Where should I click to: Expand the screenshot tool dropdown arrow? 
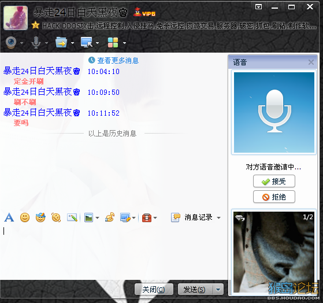pos(133,217)
